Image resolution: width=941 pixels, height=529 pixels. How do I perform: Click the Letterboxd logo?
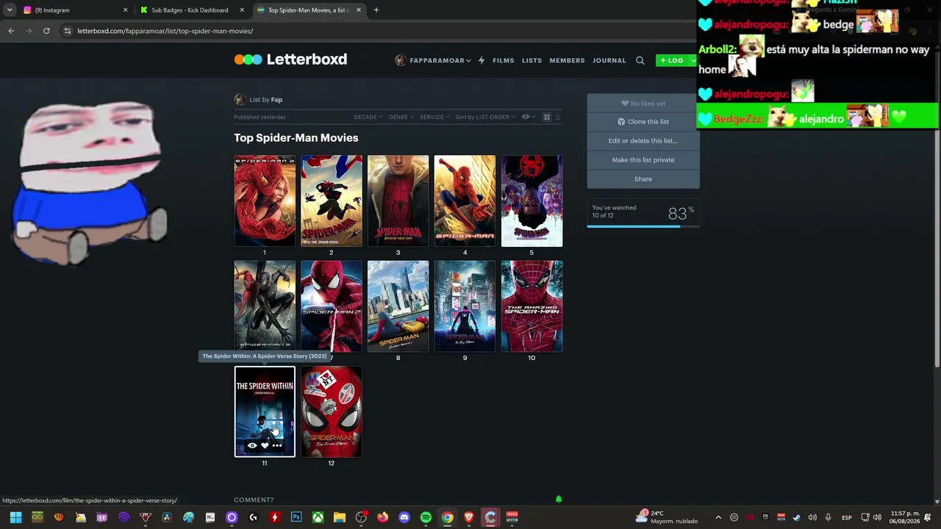pos(290,60)
